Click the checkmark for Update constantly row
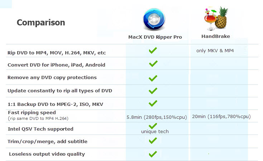This screenshot has height=161, width=263. pyautogui.click(x=153, y=91)
